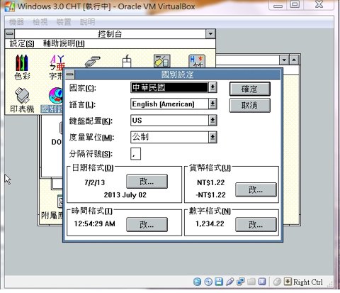Open the 控制台 window system menu box
This screenshot has width=340, height=293.
coord(10,34)
